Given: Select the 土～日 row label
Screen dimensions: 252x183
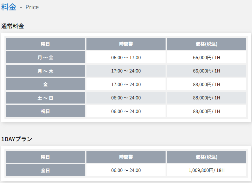Looking at the screenshot, I should tap(45, 98).
